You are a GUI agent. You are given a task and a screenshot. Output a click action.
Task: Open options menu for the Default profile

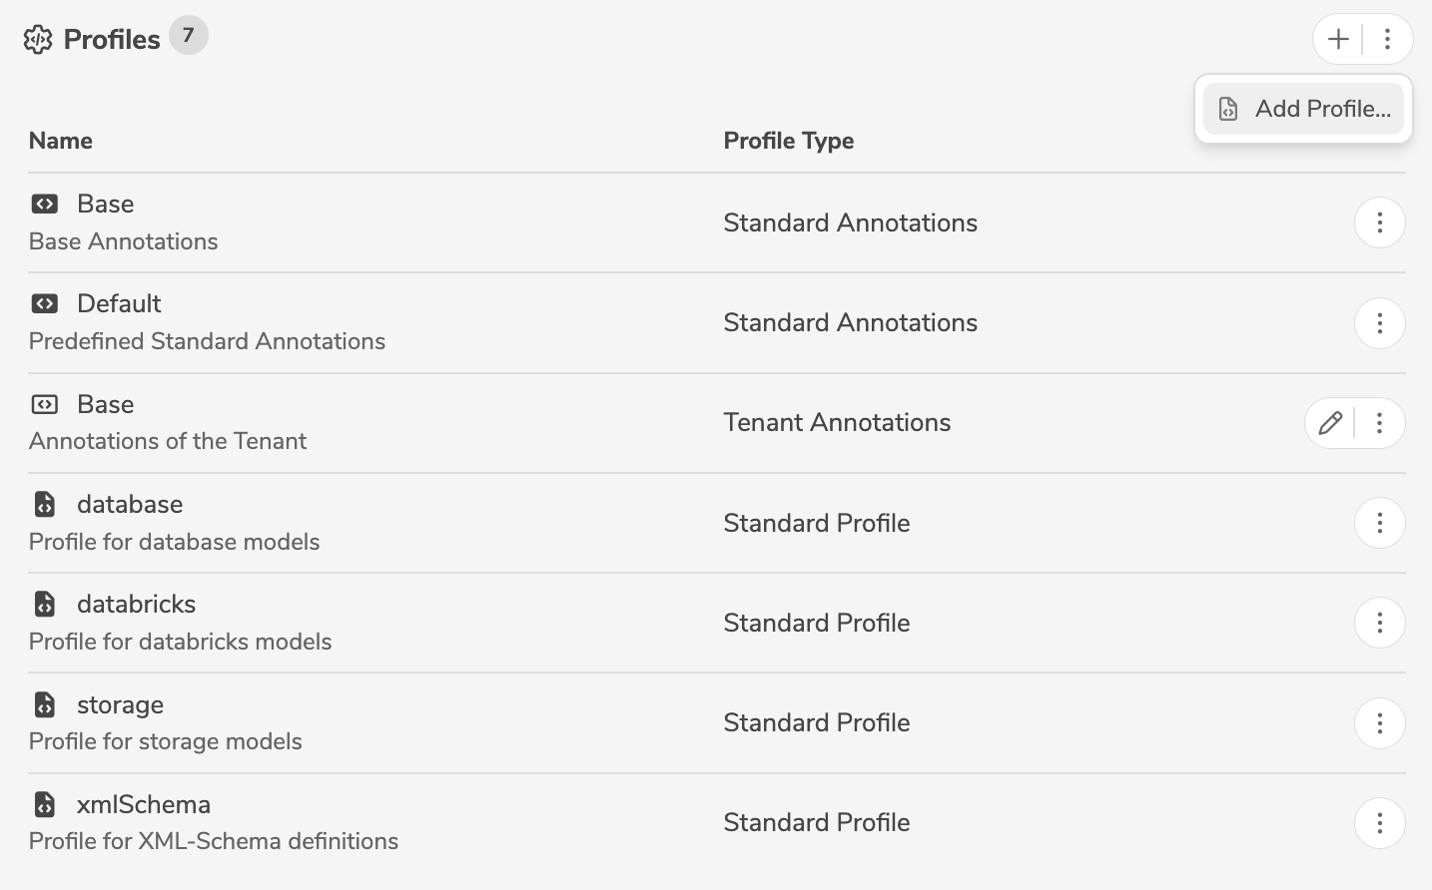point(1380,322)
